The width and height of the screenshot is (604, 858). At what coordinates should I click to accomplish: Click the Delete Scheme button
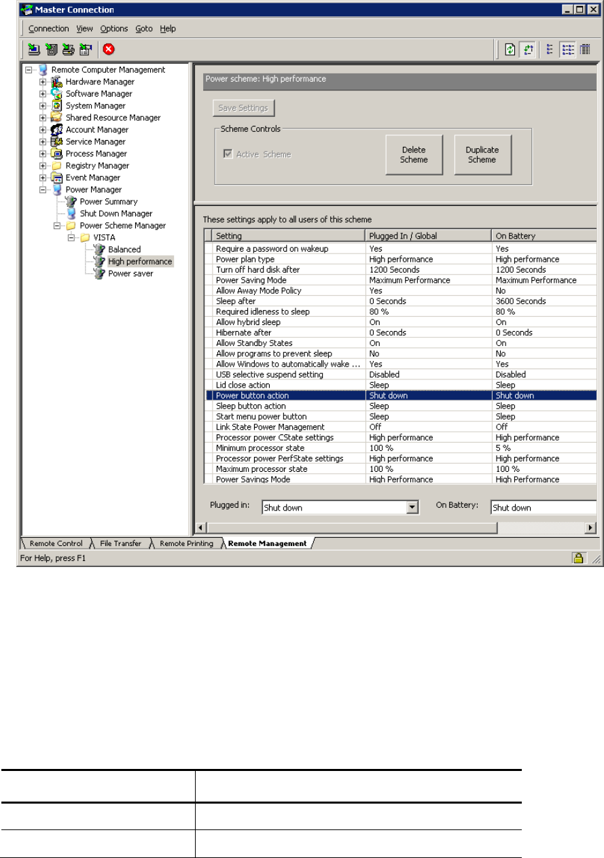pos(414,154)
